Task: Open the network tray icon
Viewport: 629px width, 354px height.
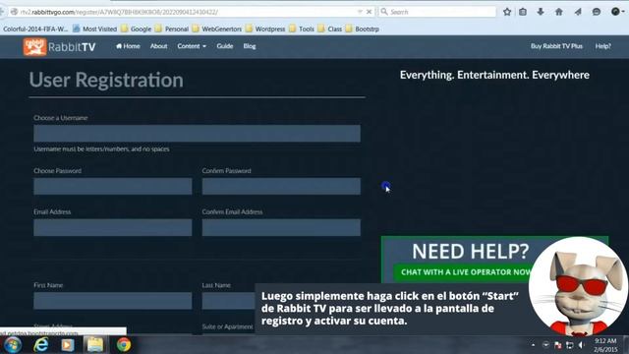Action: 570,345
